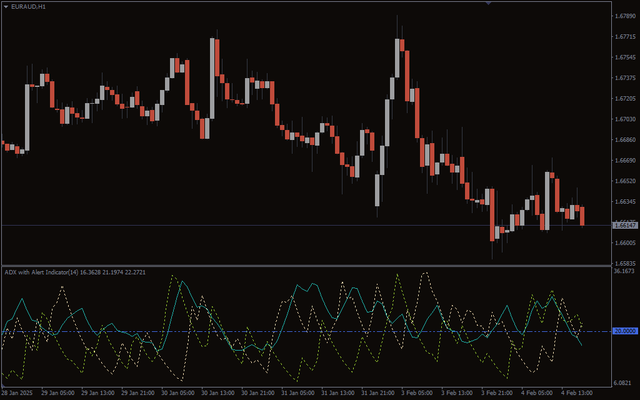Click the blue 20.0000 level label
This screenshot has height=400, width=640.
point(625,331)
